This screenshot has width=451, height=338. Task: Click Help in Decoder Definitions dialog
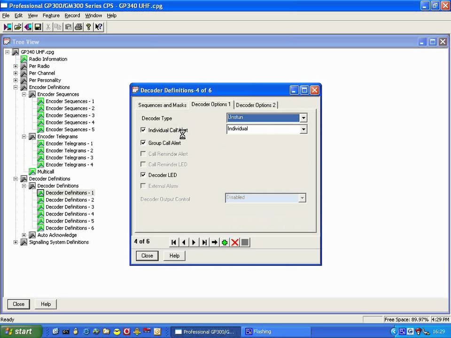(174, 255)
